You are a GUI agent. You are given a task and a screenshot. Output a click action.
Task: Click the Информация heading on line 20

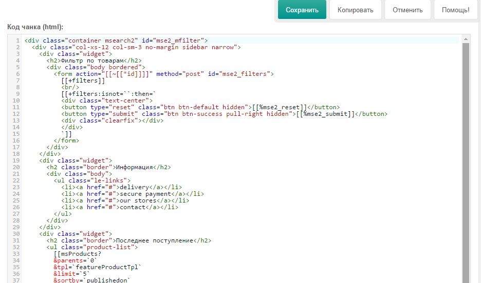point(108,167)
